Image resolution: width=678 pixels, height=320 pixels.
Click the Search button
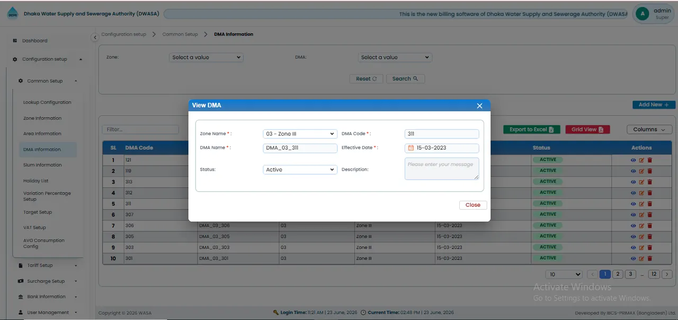click(x=406, y=79)
